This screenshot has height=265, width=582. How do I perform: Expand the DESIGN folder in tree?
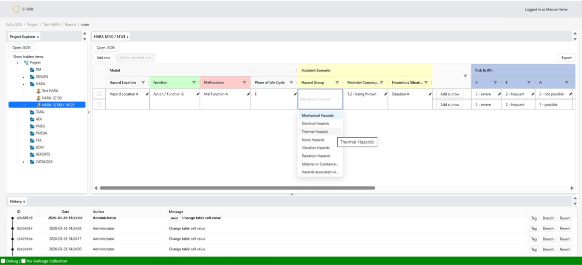click(x=23, y=77)
